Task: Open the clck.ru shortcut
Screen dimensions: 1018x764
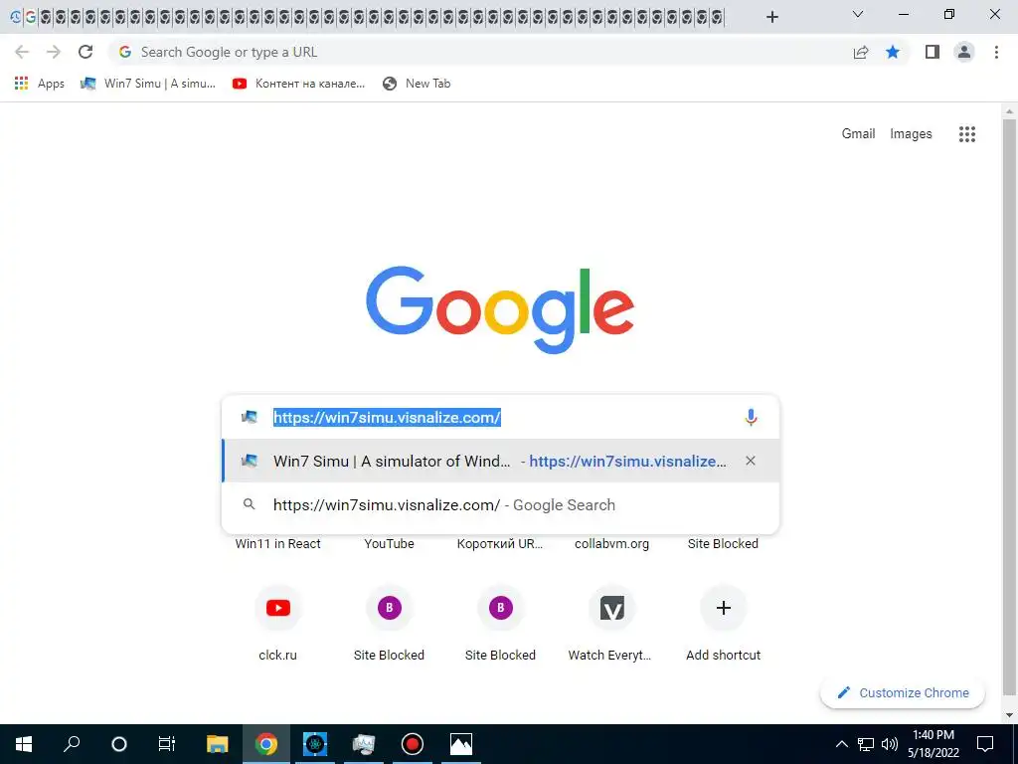Action: coord(278,623)
